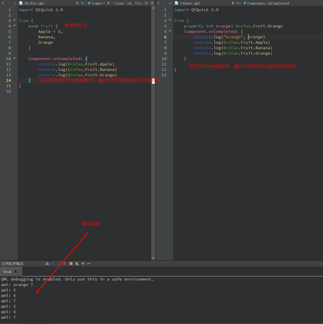This screenshot has width=323, height=324.
Task: Zoom out output text with minus icon
Action: coord(89,264)
